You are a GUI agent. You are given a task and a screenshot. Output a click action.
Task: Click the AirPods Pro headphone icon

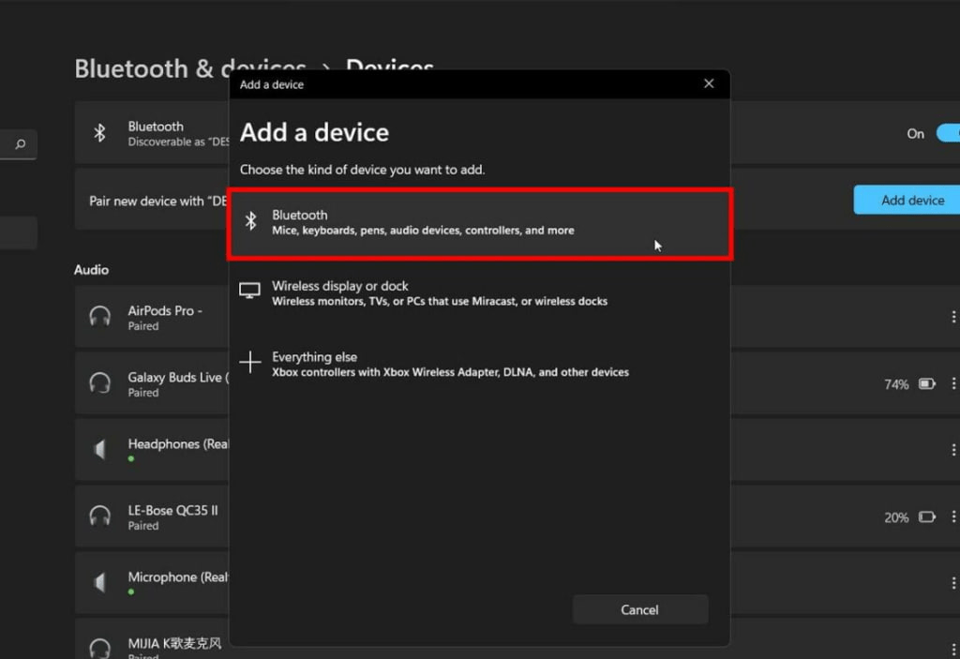[100, 316]
